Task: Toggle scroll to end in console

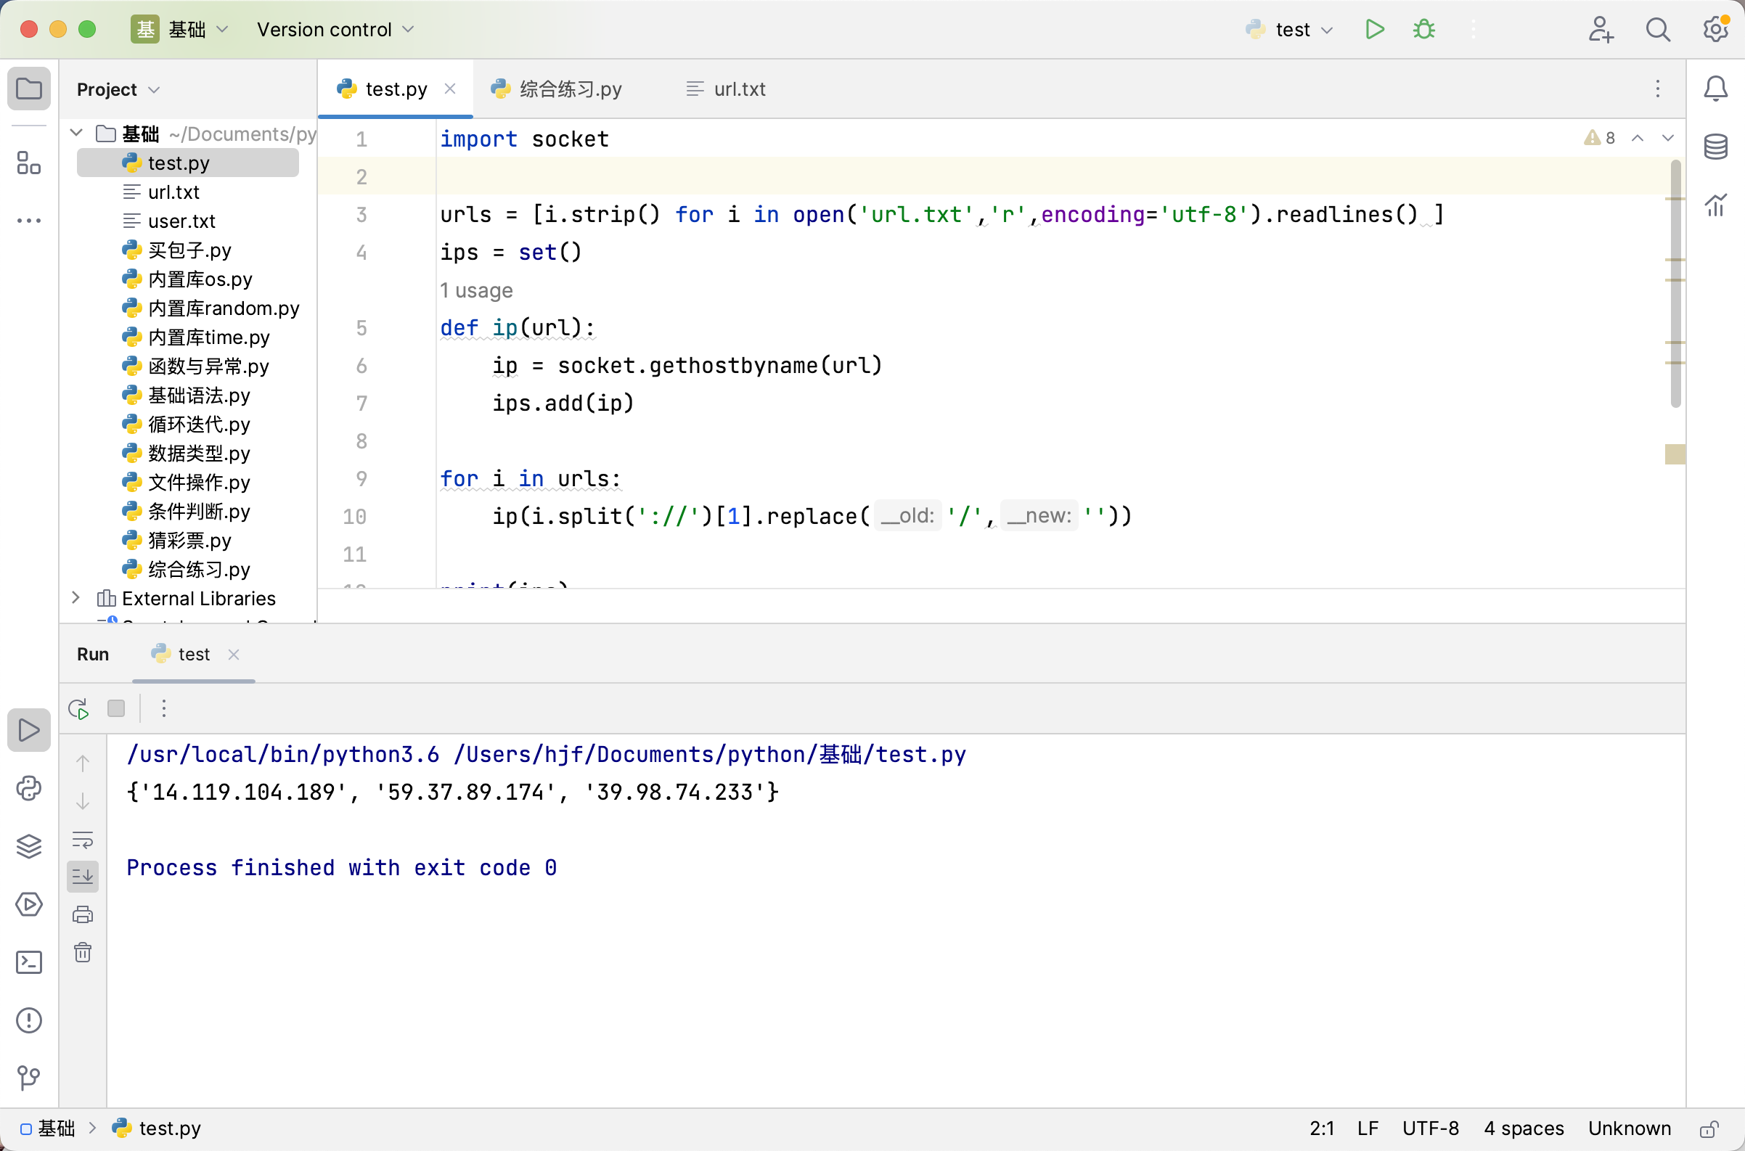Action: 83,877
